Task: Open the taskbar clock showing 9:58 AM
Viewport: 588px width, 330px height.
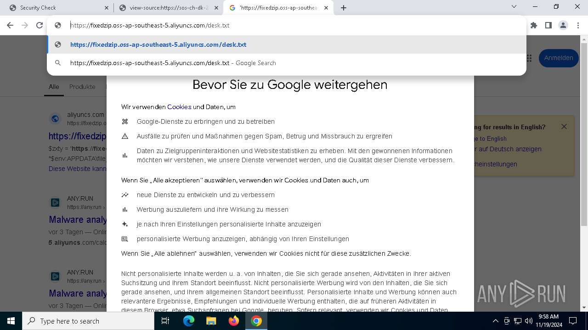Action: [x=548, y=321]
